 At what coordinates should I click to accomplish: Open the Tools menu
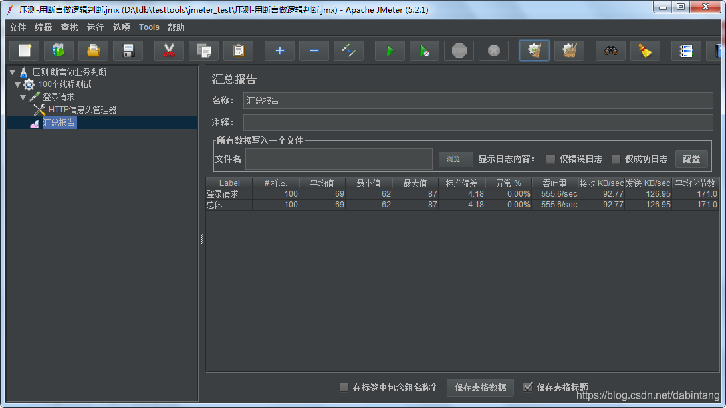click(x=149, y=27)
